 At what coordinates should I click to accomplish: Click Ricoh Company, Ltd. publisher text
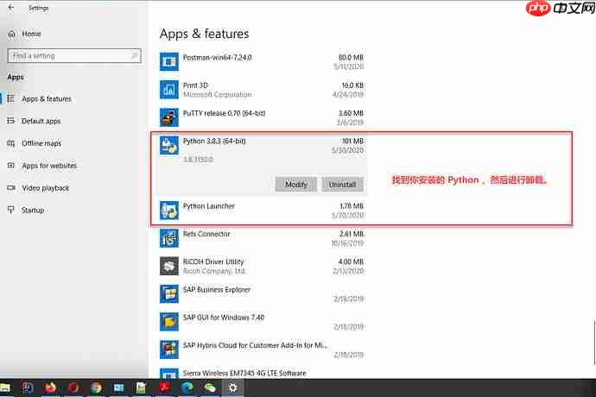pyautogui.click(x=214, y=271)
